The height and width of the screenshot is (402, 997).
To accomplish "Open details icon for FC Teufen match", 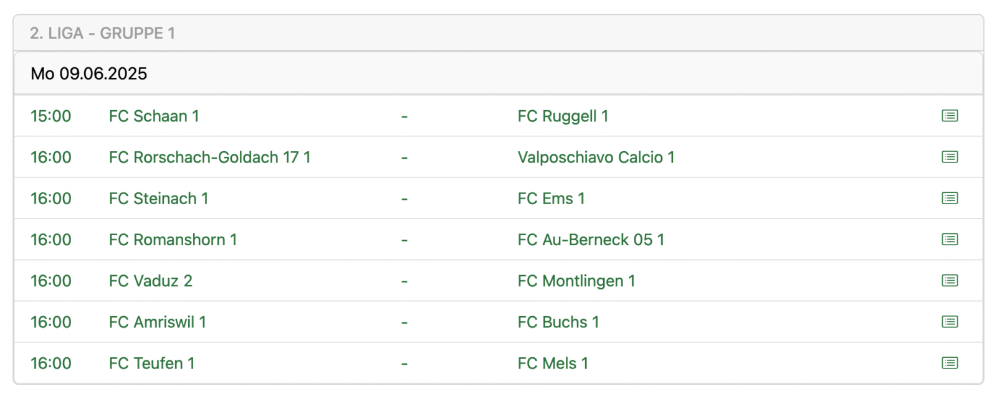I will click(949, 363).
